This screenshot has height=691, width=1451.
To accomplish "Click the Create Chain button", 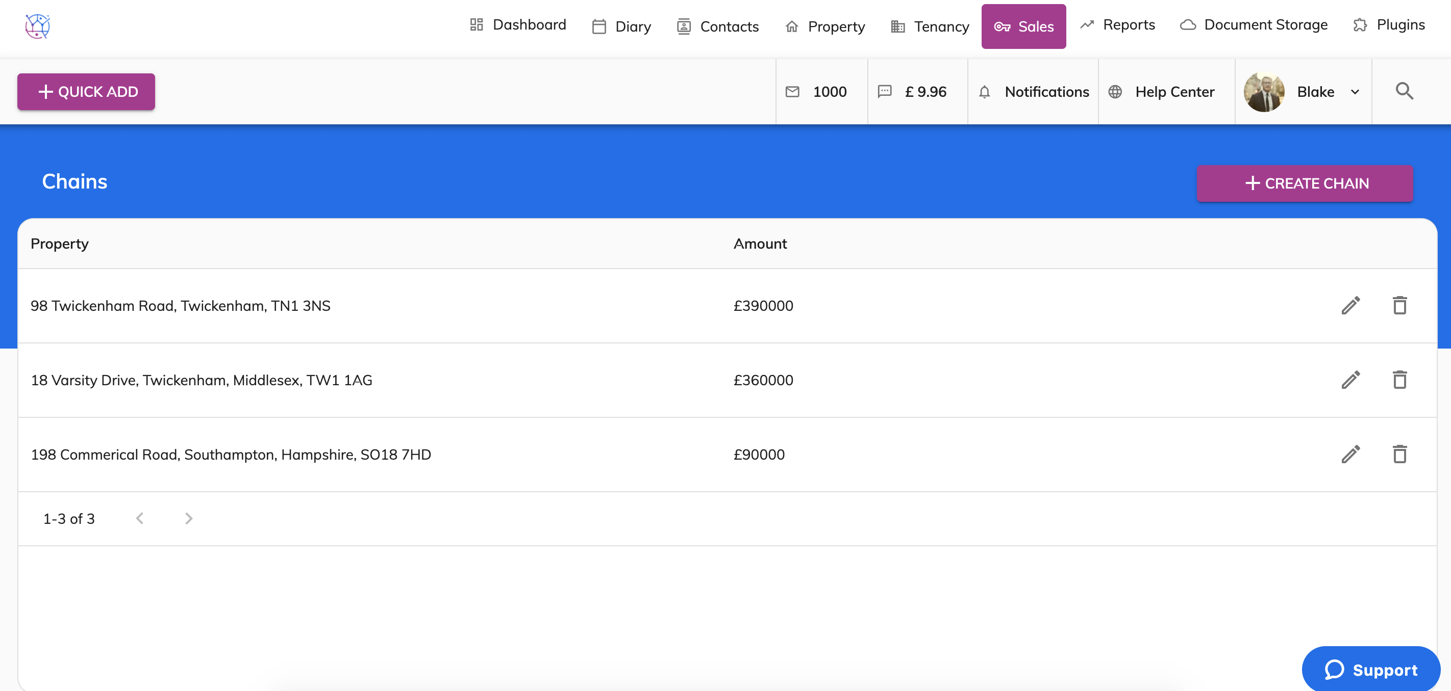I will (1305, 183).
